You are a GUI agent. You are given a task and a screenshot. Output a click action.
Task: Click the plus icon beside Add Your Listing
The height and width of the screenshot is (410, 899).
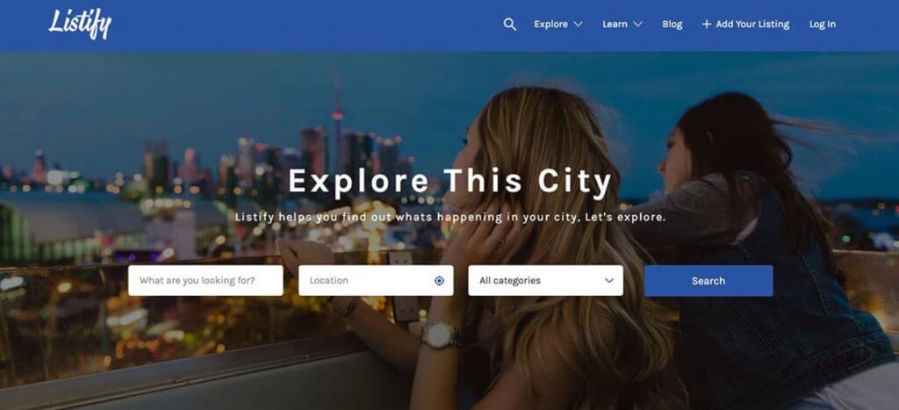[x=707, y=24]
